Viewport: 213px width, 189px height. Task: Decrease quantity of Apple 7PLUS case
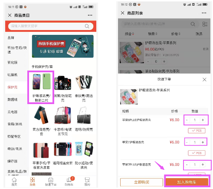coord(187,165)
